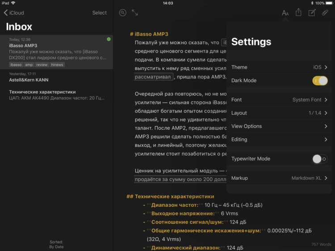This screenshot has width=335, height=251.
Task: Open attachments with the paperclip icon
Action: (325, 13)
